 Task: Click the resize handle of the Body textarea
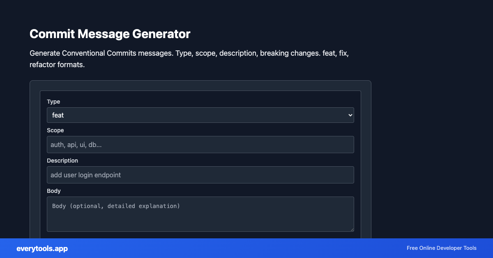coord(352,230)
